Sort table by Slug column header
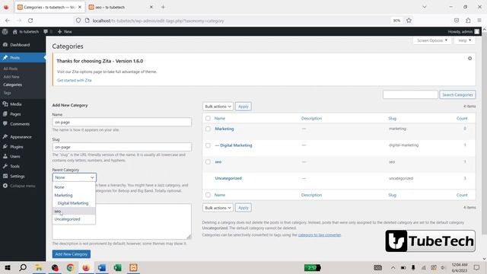The width and height of the screenshot is (487, 274). pos(392,119)
